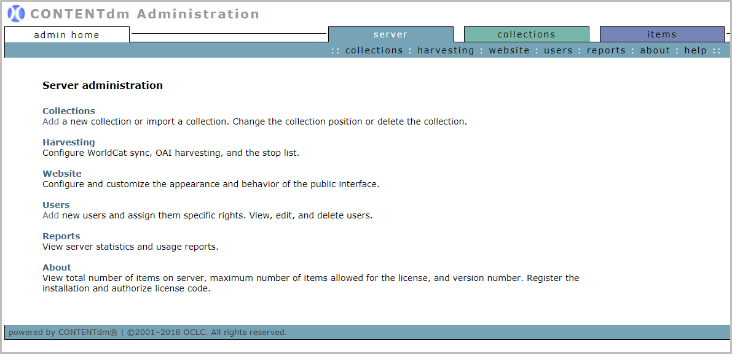Image resolution: width=732 pixels, height=354 pixels.
Task: Click the CONTENTdm logo icon
Action: tap(17, 13)
